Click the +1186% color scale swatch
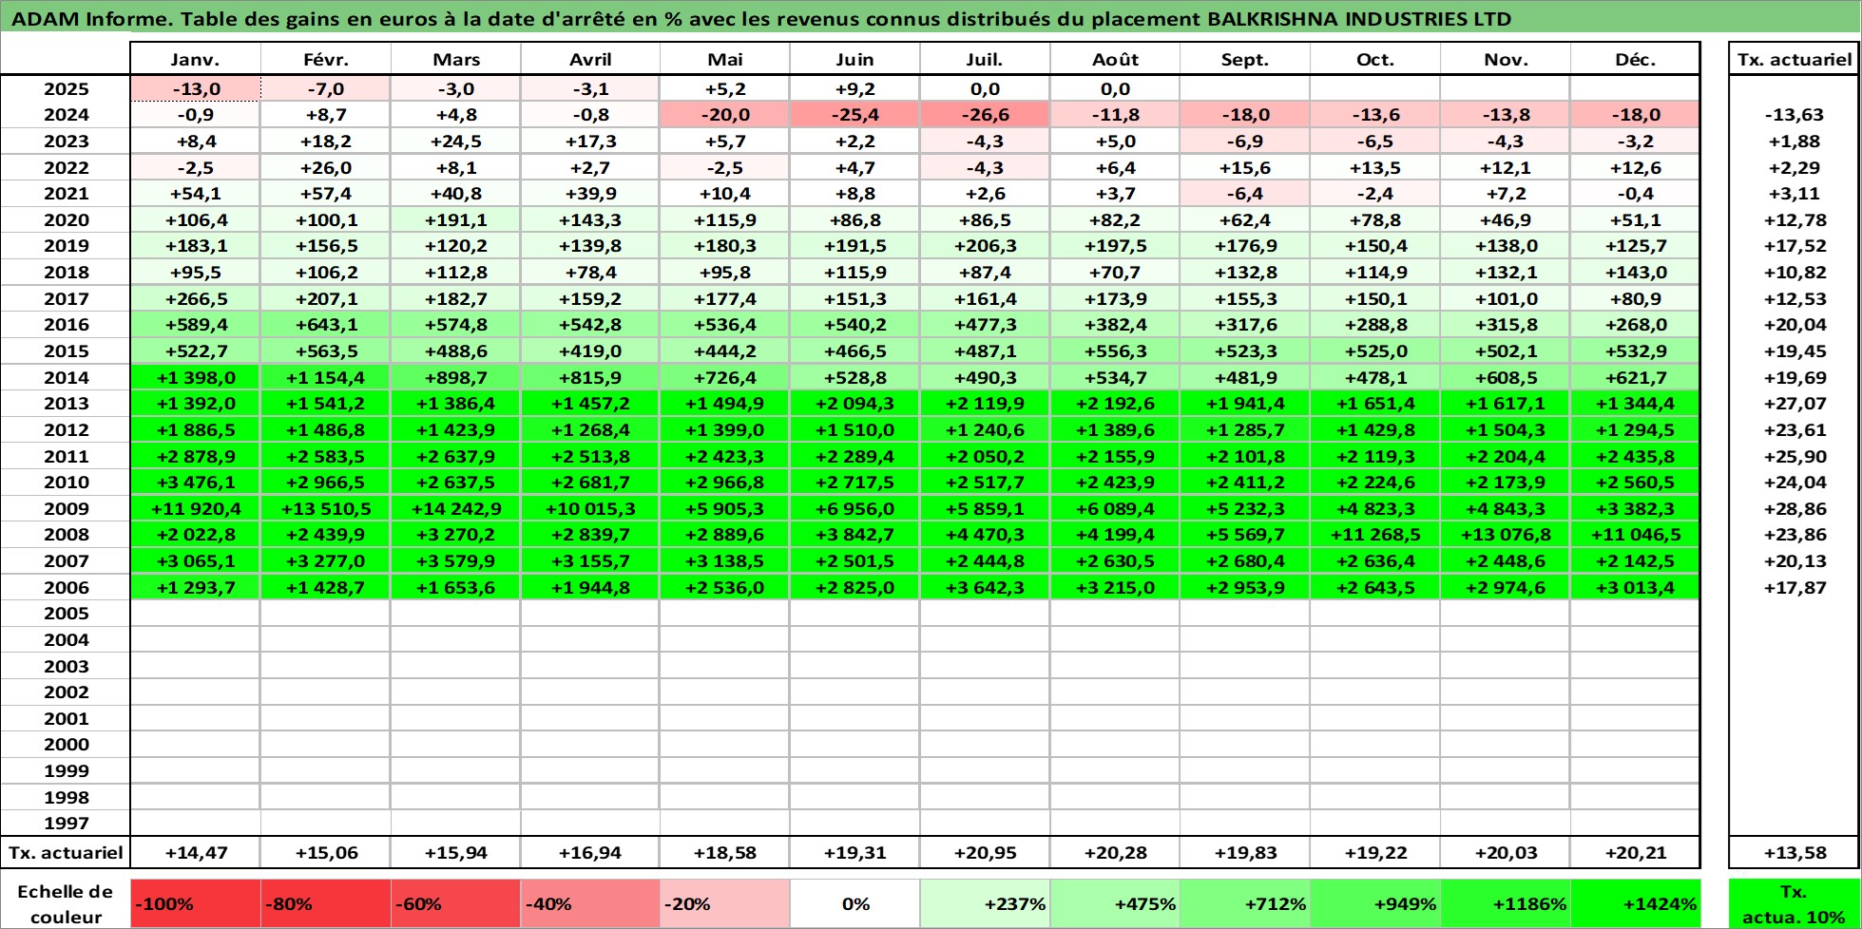 [x=1506, y=904]
